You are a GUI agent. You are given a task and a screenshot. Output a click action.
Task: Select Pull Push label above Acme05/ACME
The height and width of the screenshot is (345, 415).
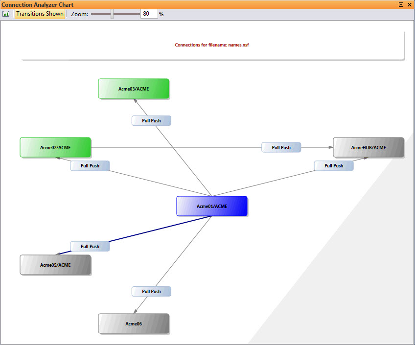pos(90,247)
